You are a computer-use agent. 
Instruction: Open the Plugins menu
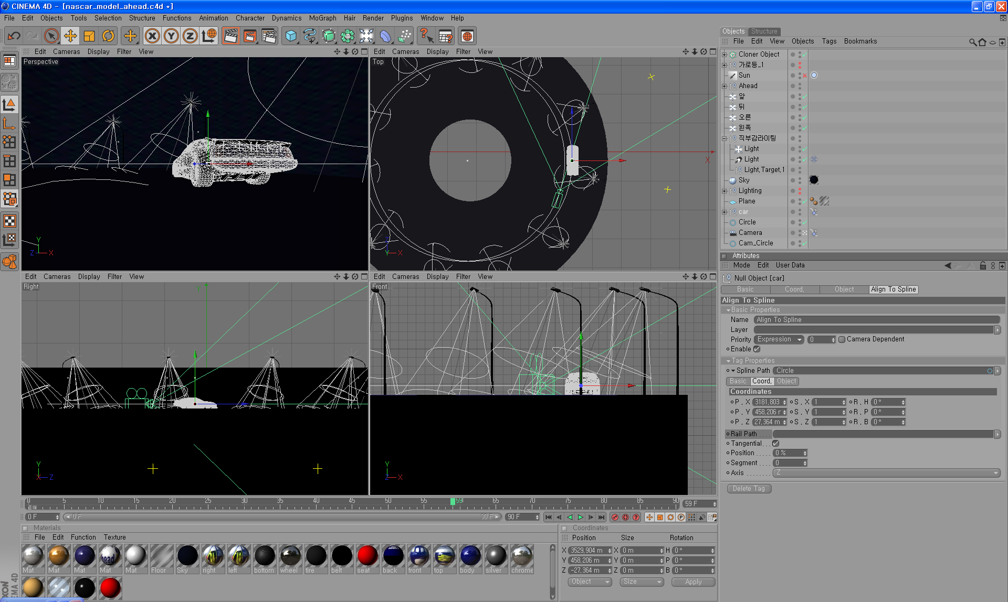(402, 18)
